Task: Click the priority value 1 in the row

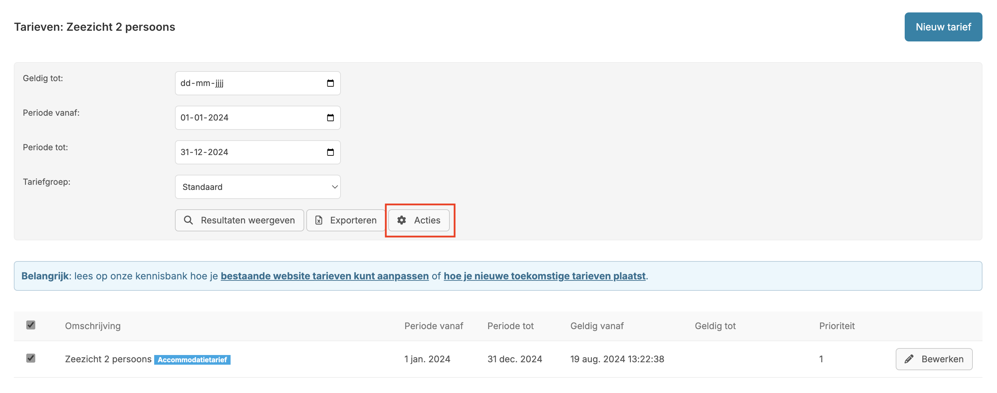Action: click(821, 359)
